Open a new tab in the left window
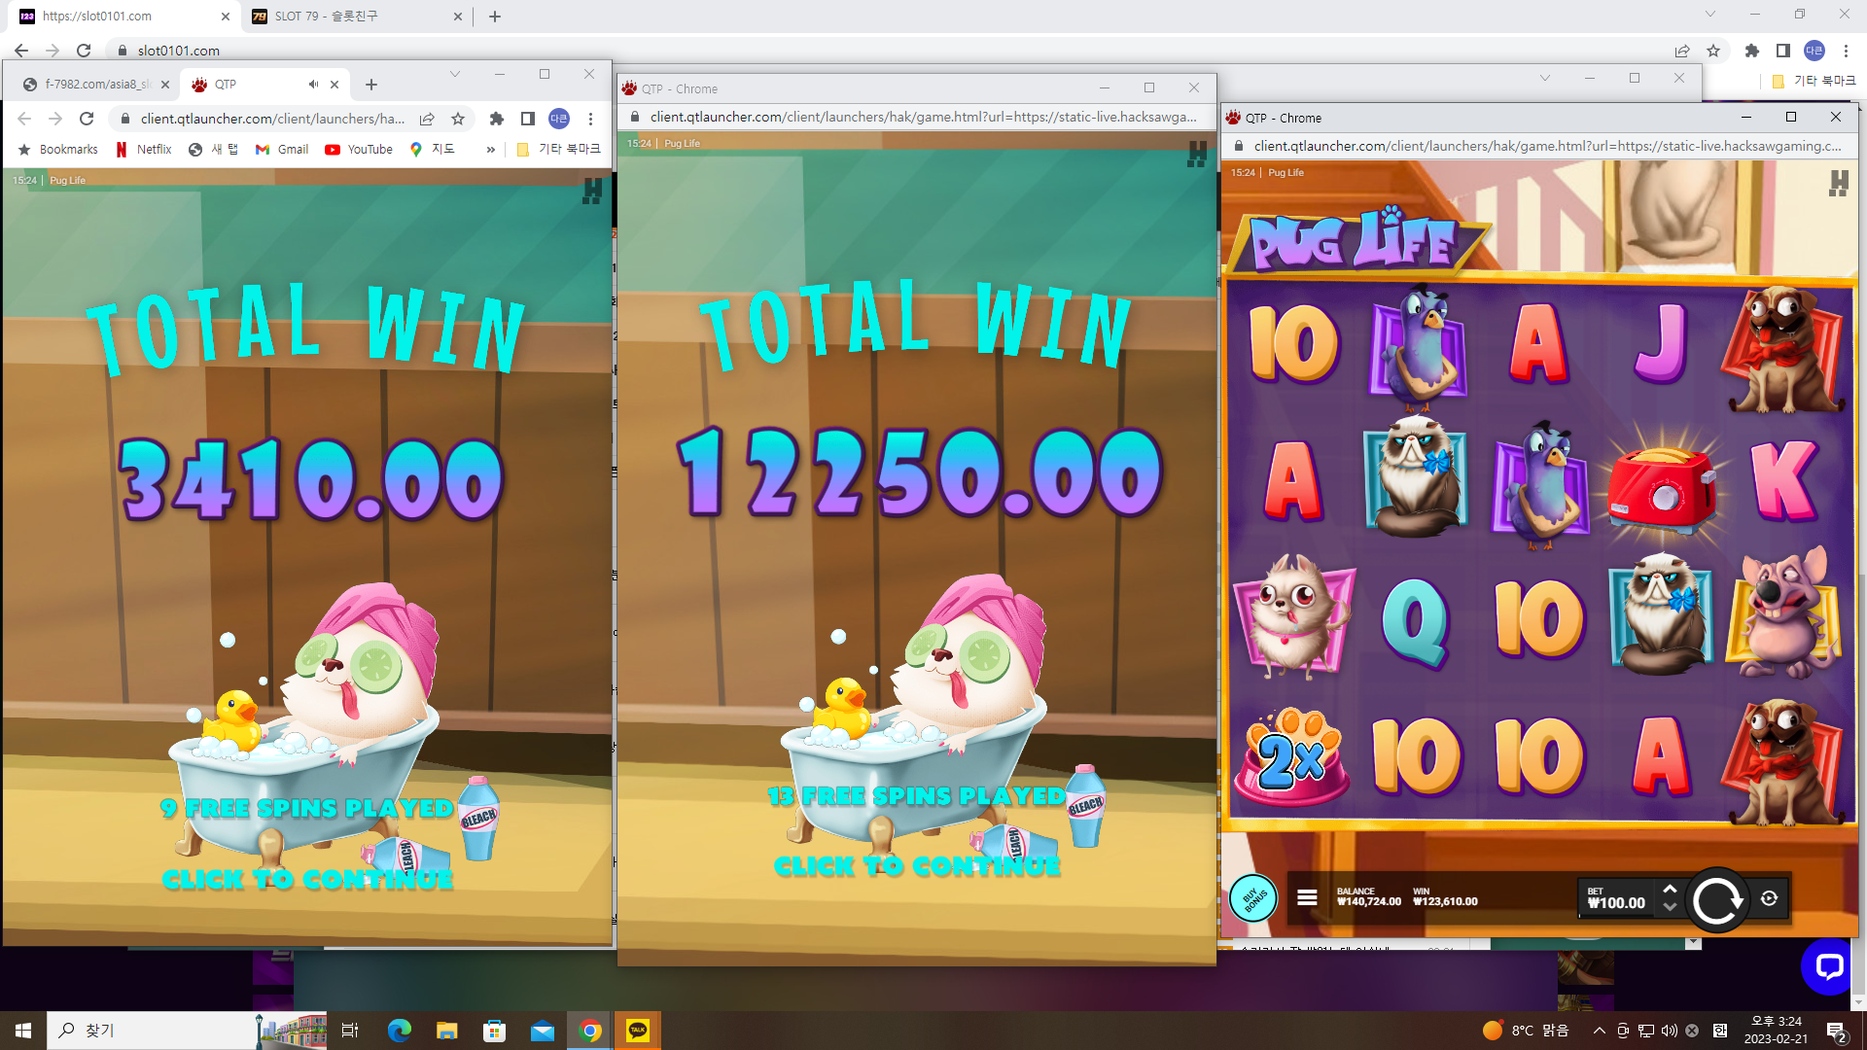 click(x=371, y=85)
